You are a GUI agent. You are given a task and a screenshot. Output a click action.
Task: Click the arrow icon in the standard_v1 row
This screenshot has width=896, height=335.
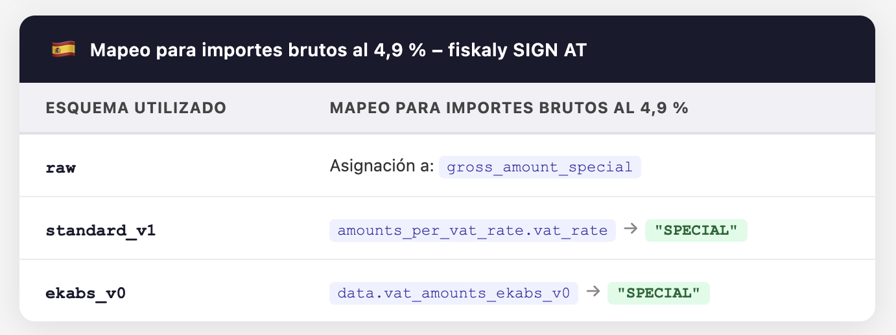(x=630, y=230)
